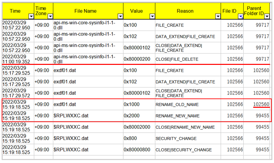Image resolution: width=274 pixels, height=163 pixels.
Task: Open the Parent Folder ID filter dropdown
Action: pyautogui.click(x=267, y=16)
